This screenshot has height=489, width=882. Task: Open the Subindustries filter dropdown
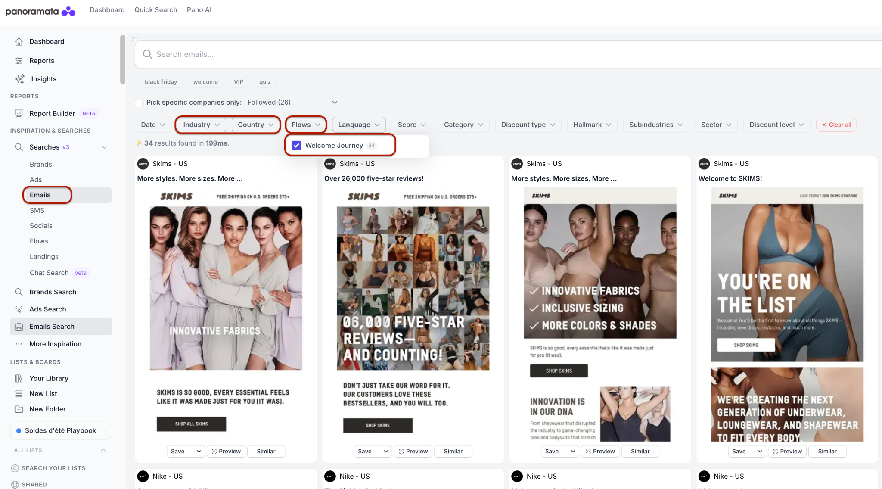(656, 125)
